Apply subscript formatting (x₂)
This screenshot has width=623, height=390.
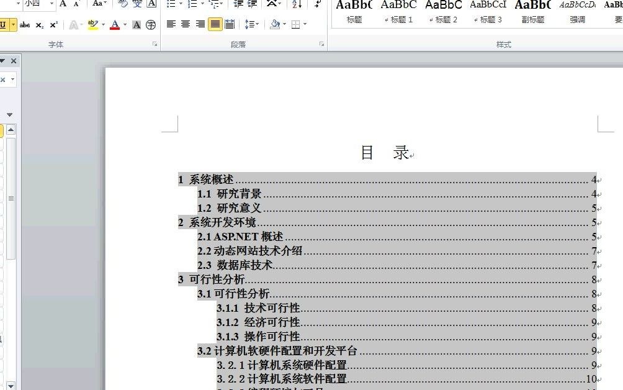tap(39, 25)
